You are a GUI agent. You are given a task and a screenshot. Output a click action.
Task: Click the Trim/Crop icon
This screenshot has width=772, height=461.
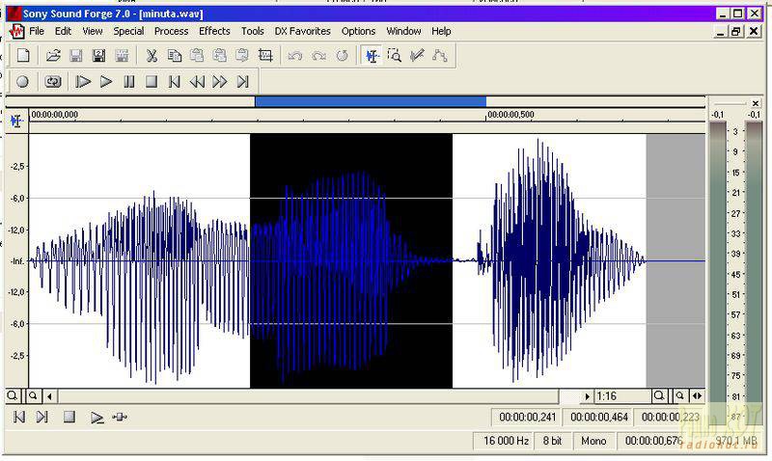pyautogui.click(x=265, y=56)
